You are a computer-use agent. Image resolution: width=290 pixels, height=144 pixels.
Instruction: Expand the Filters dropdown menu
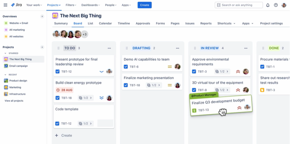pyautogui.click(x=71, y=5)
